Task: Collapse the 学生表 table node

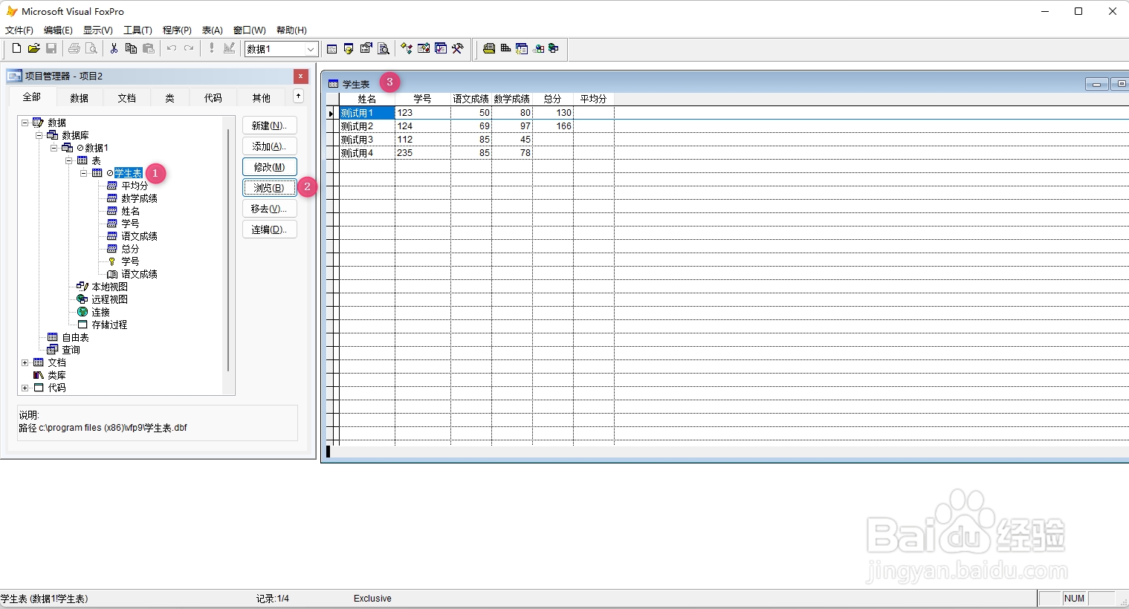Action: click(x=83, y=173)
